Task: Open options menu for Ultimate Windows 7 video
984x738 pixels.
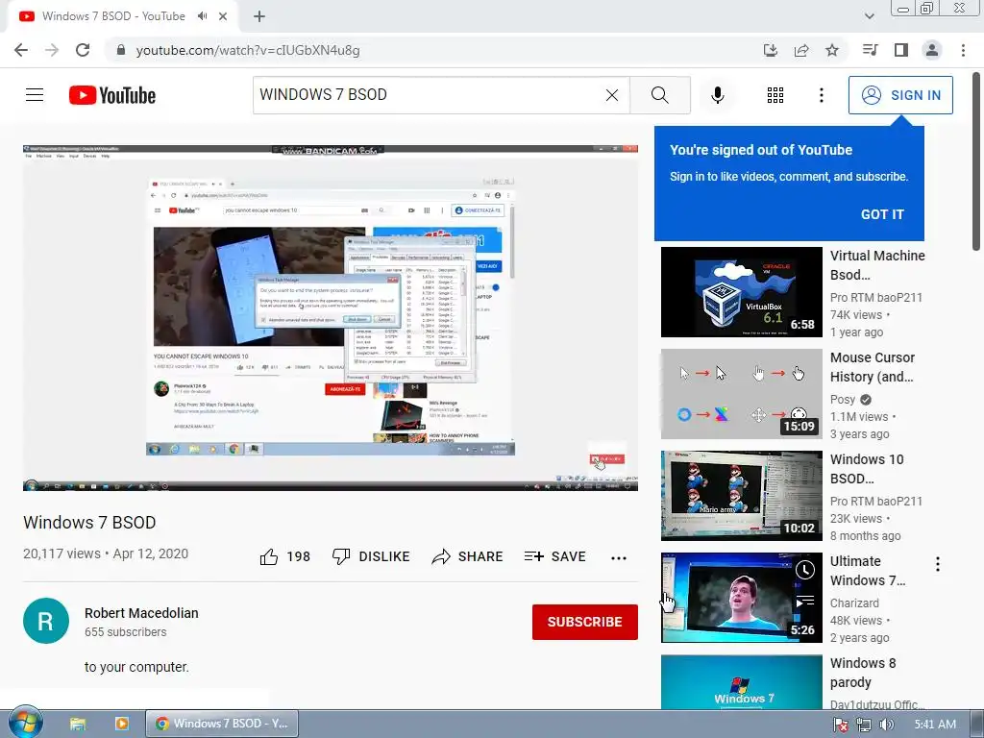Action: point(938,564)
